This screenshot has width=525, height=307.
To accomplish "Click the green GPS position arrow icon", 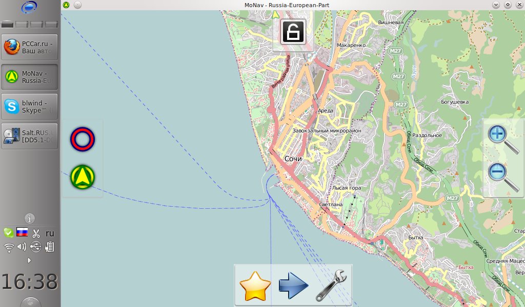I will point(83,177).
